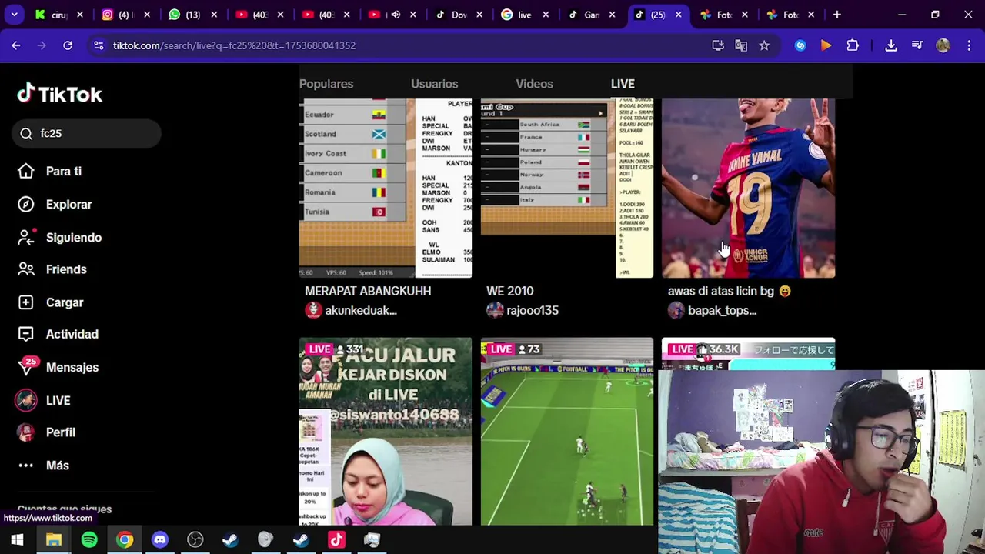Open live stream with 331 viewers
The width and height of the screenshot is (985, 554).
coord(386,431)
